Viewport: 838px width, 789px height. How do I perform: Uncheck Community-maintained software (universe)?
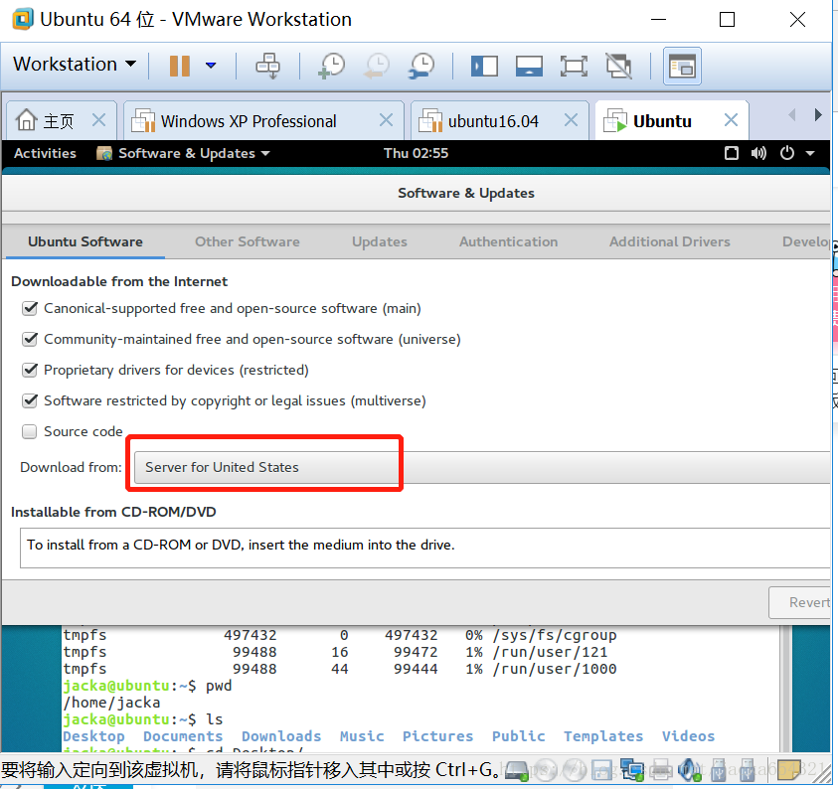[x=30, y=339]
